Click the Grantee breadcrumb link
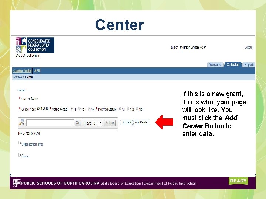 [x=17, y=77]
